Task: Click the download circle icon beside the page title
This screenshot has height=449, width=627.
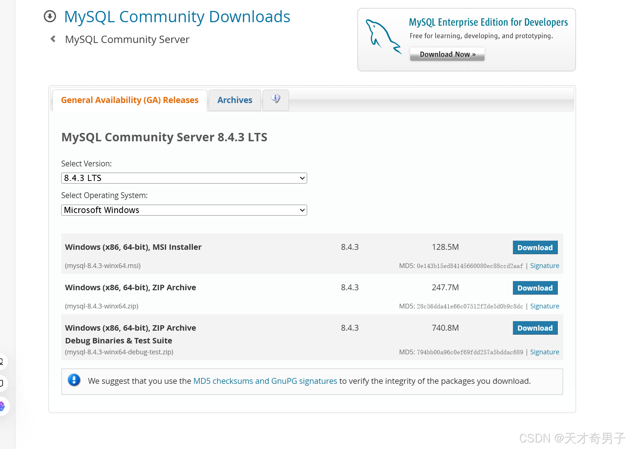Action: pyautogui.click(x=50, y=16)
